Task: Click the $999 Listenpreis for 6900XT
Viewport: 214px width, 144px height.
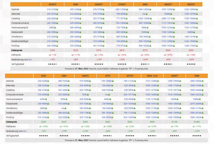Action: point(191,50)
